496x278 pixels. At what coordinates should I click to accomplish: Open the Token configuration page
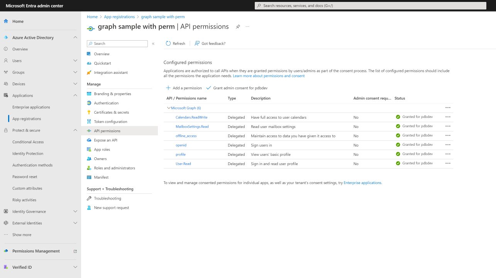click(110, 121)
